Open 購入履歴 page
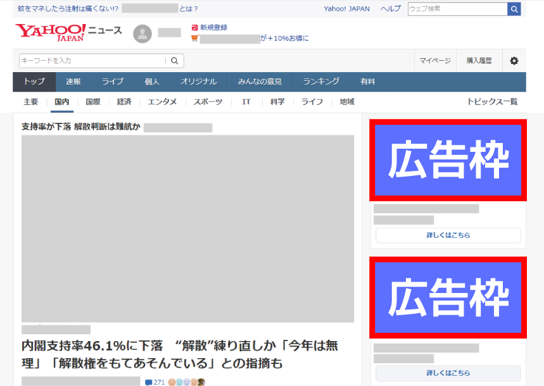 click(x=479, y=61)
